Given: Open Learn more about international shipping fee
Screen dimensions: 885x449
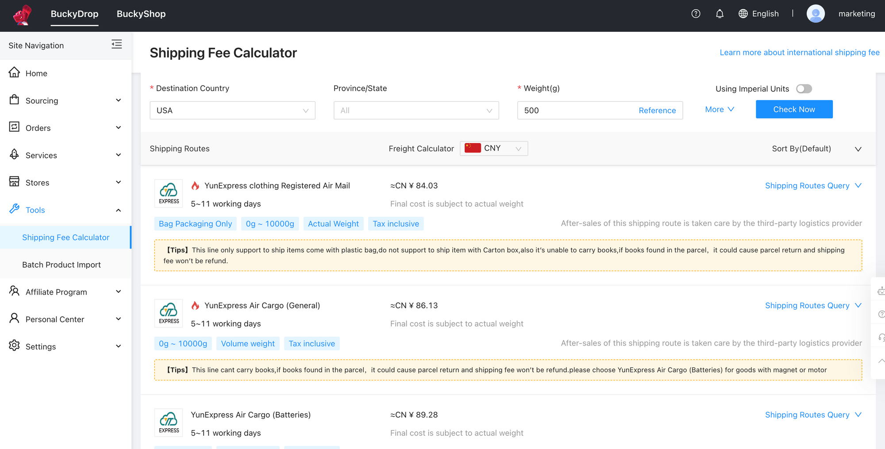Looking at the screenshot, I should point(799,52).
